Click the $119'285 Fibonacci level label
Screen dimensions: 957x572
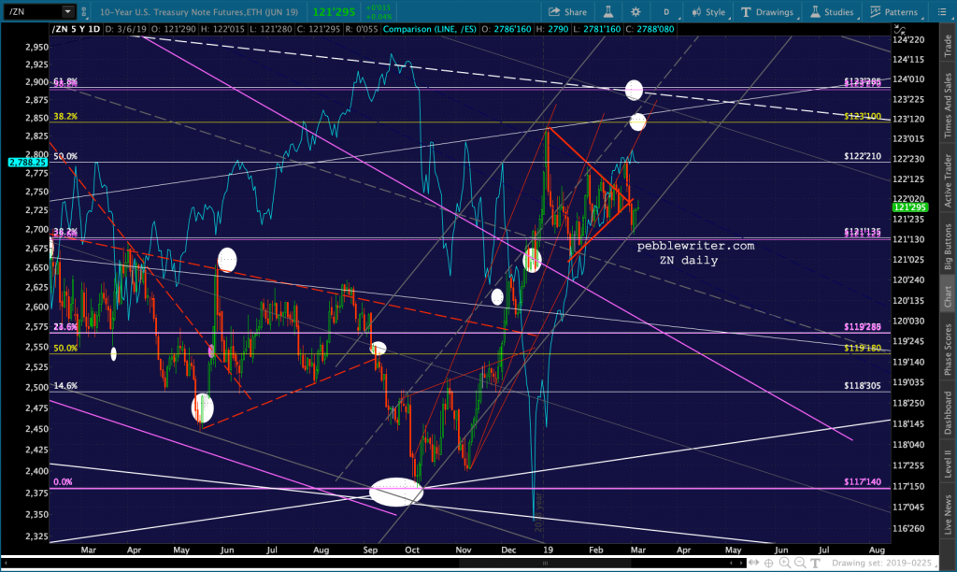point(863,326)
